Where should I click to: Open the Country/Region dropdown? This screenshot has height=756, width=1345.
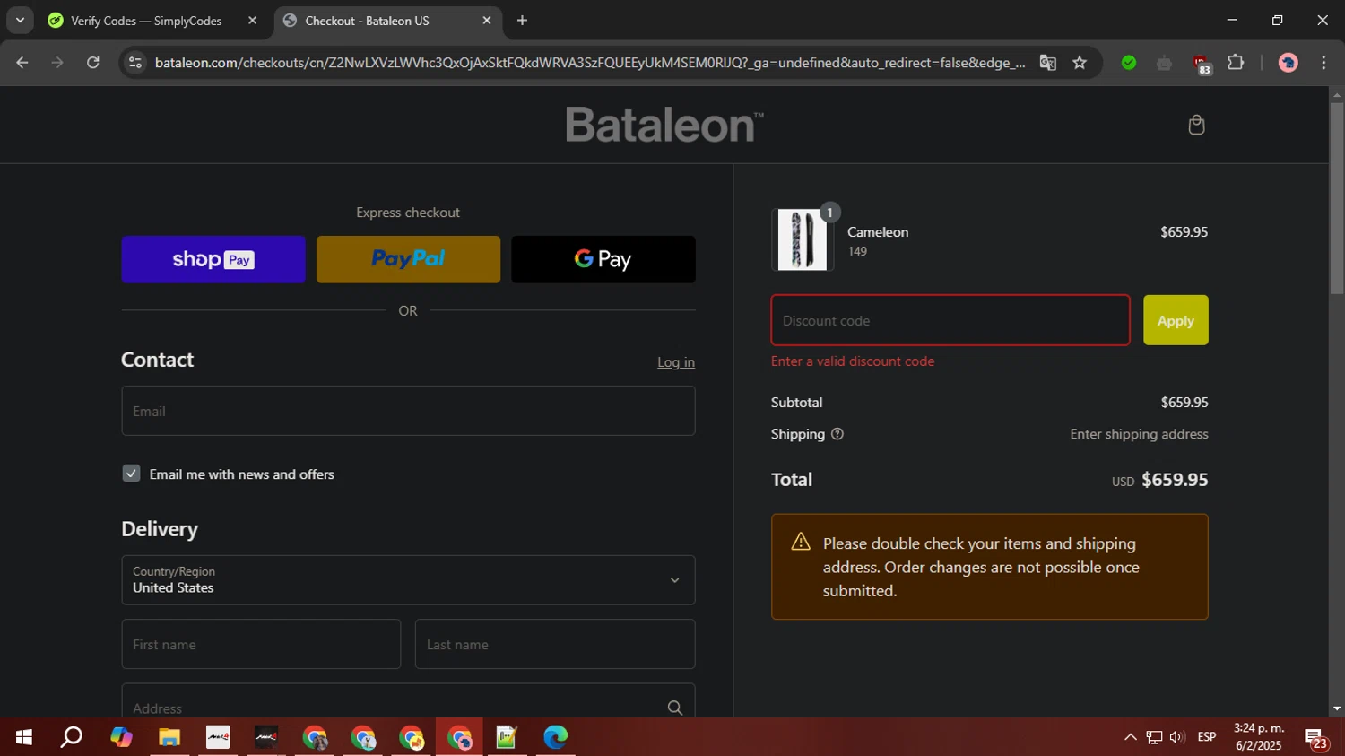(408, 580)
